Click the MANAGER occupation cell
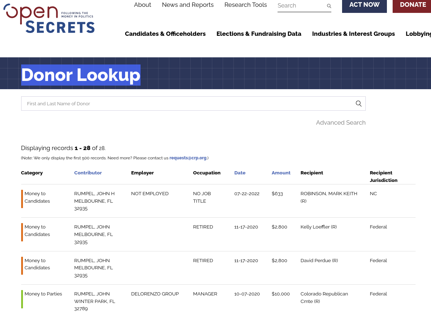Screen dimensions: 431x313 (x=205, y=294)
